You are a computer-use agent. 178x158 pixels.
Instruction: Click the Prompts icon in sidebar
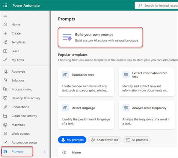(5, 151)
